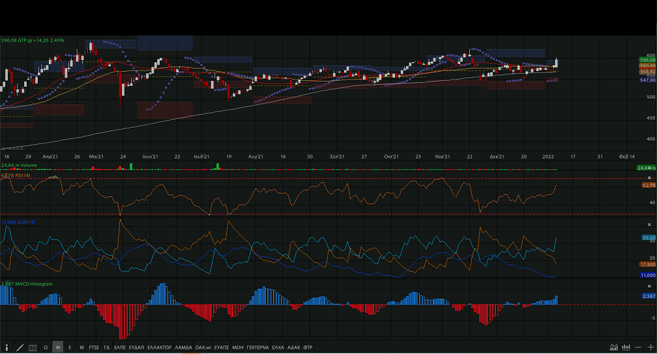Close the ADX(14) indicator panel

[649, 224]
